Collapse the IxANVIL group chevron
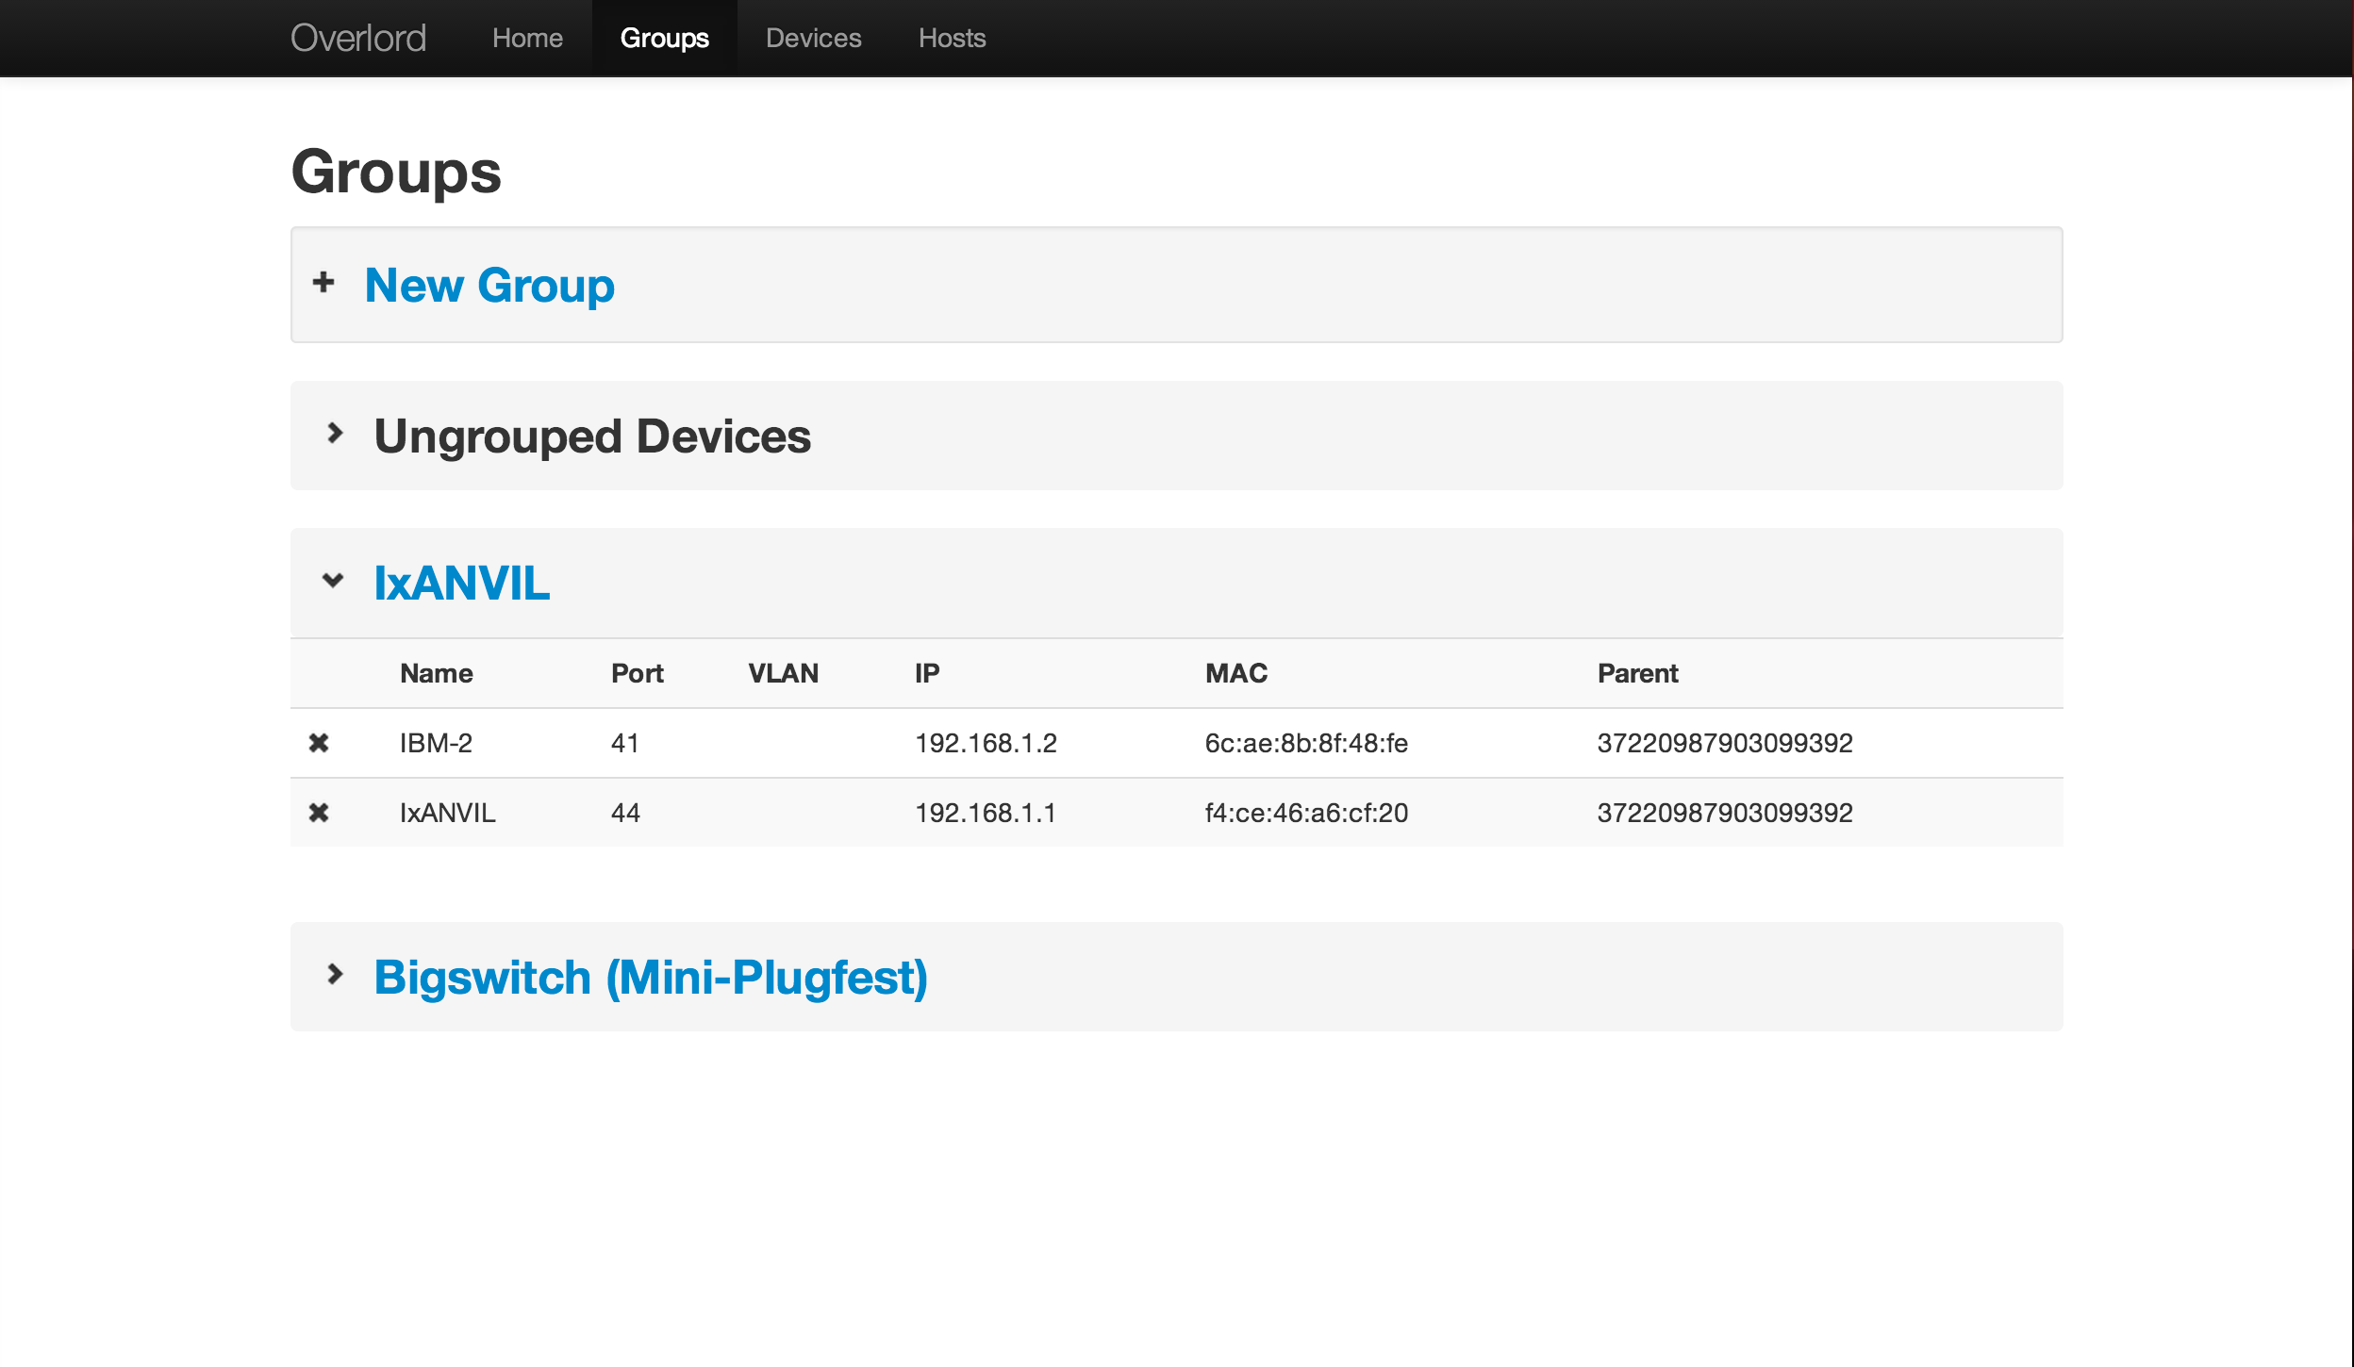2354x1367 pixels. (333, 581)
